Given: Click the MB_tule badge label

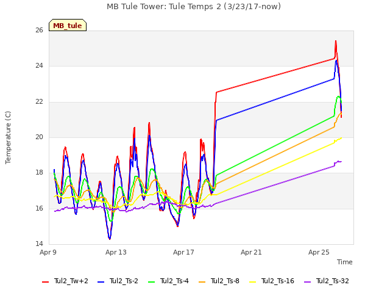Looking at the screenshot, I should (68, 26).
